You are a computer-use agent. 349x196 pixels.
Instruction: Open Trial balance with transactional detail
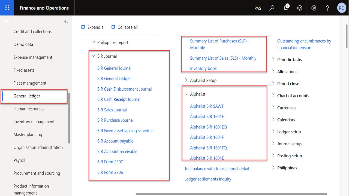(217, 169)
